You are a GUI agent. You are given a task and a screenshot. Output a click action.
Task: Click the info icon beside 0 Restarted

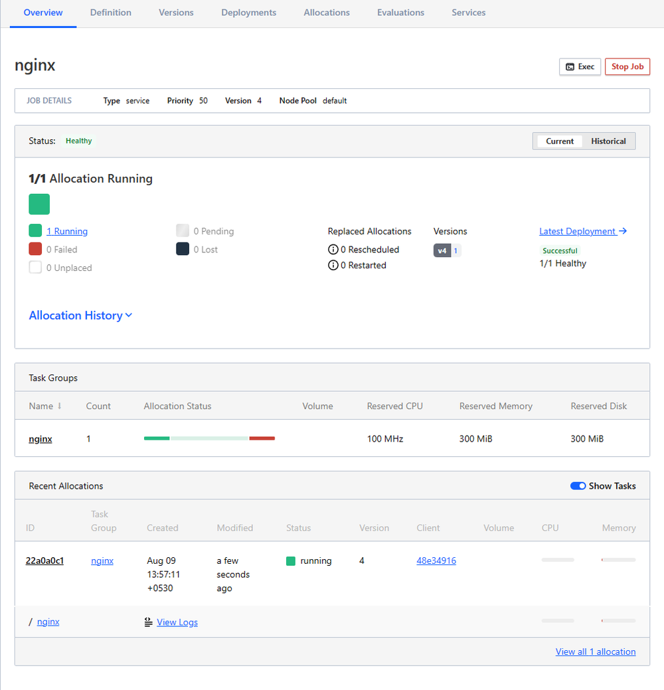click(333, 266)
